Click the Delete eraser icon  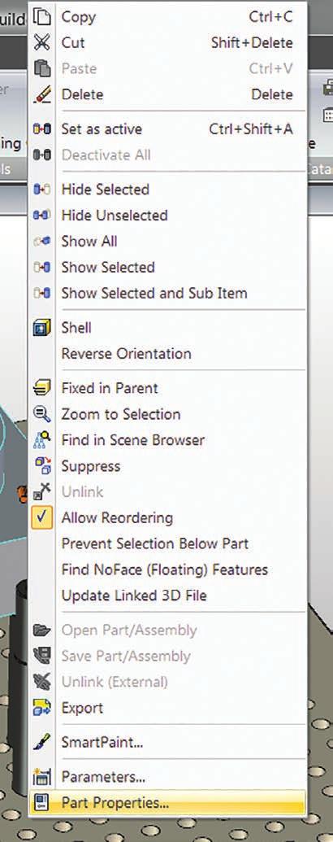[41, 94]
